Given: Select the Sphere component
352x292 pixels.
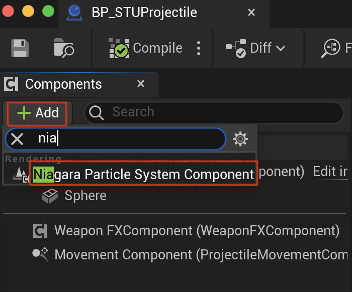Looking at the screenshot, I should click(85, 196).
